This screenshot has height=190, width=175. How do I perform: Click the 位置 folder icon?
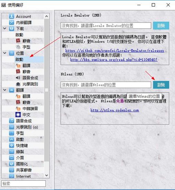(x=12, y=53)
